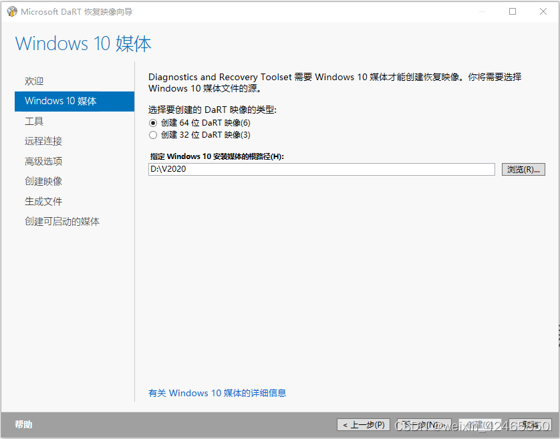Minimize the recovery image wizard window
This screenshot has height=439, width=560.
(482, 11)
